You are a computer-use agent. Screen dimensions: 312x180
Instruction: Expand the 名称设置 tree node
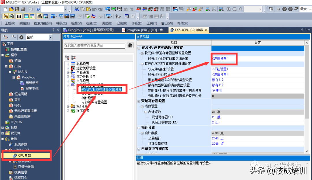pos(68,64)
